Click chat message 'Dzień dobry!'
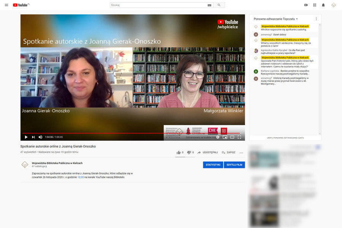The image size is (342, 228). (x=280, y=35)
